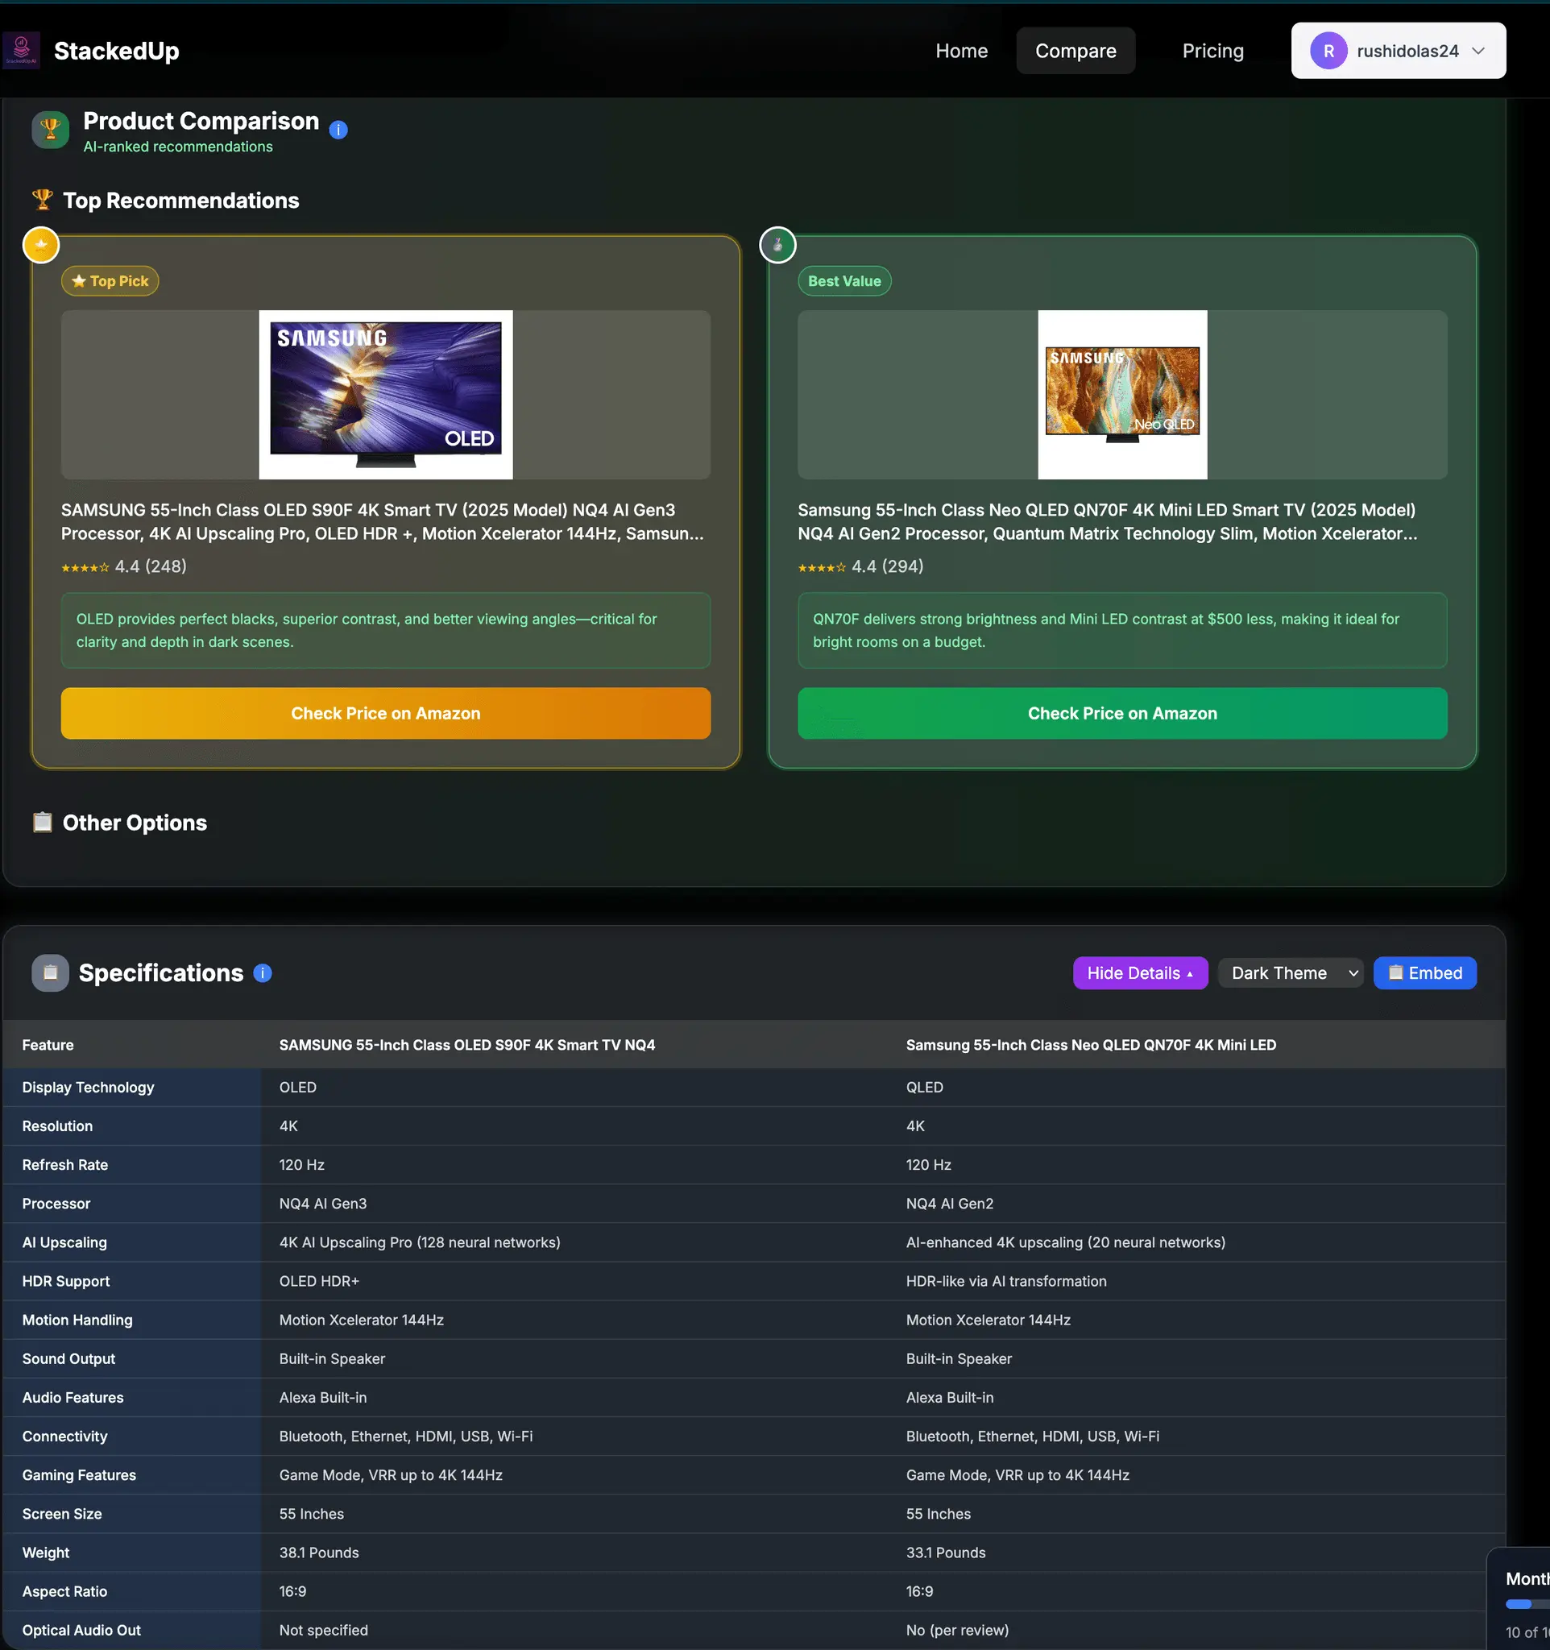Click the QN70F Neo QLED product title
Image resolution: width=1550 pixels, height=1650 pixels.
1108,522
